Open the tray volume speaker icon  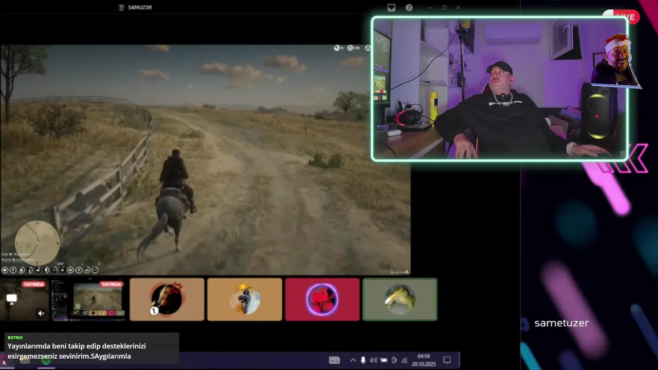pyautogui.click(x=373, y=360)
